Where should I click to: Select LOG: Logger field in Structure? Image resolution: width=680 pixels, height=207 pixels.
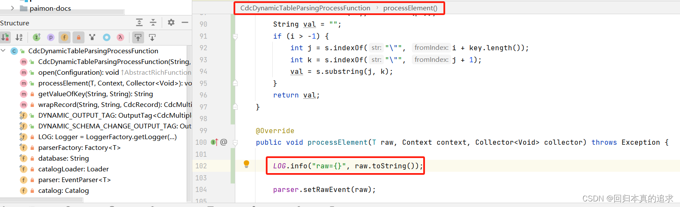(x=108, y=137)
